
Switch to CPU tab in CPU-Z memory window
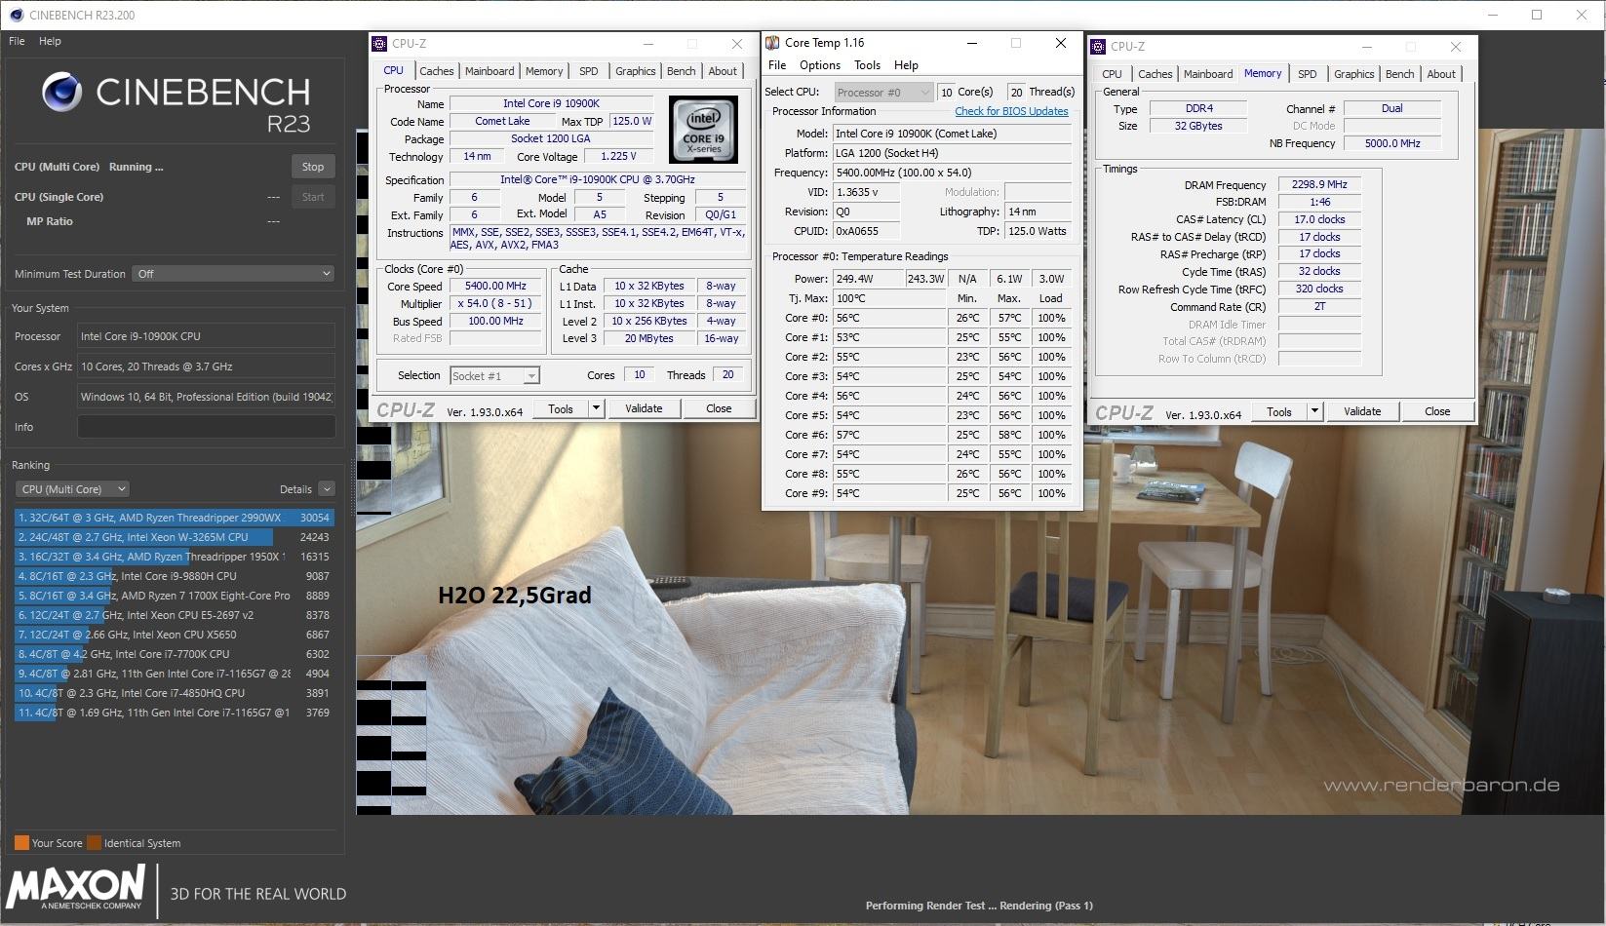[1112, 74]
